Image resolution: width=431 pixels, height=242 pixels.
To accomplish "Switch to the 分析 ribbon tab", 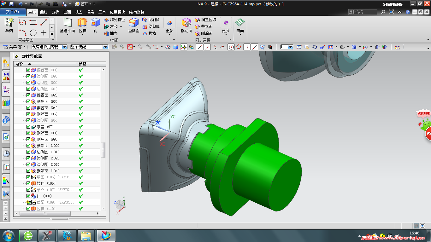I will (x=55, y=12).
